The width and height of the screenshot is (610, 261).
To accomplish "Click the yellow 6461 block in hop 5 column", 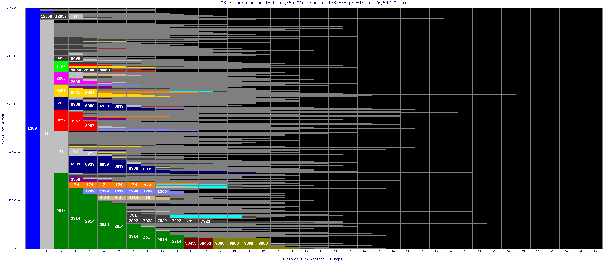I will tap(90, 93).
